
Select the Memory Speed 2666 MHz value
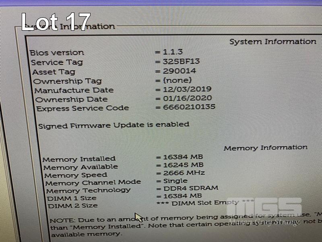[184, 173]
